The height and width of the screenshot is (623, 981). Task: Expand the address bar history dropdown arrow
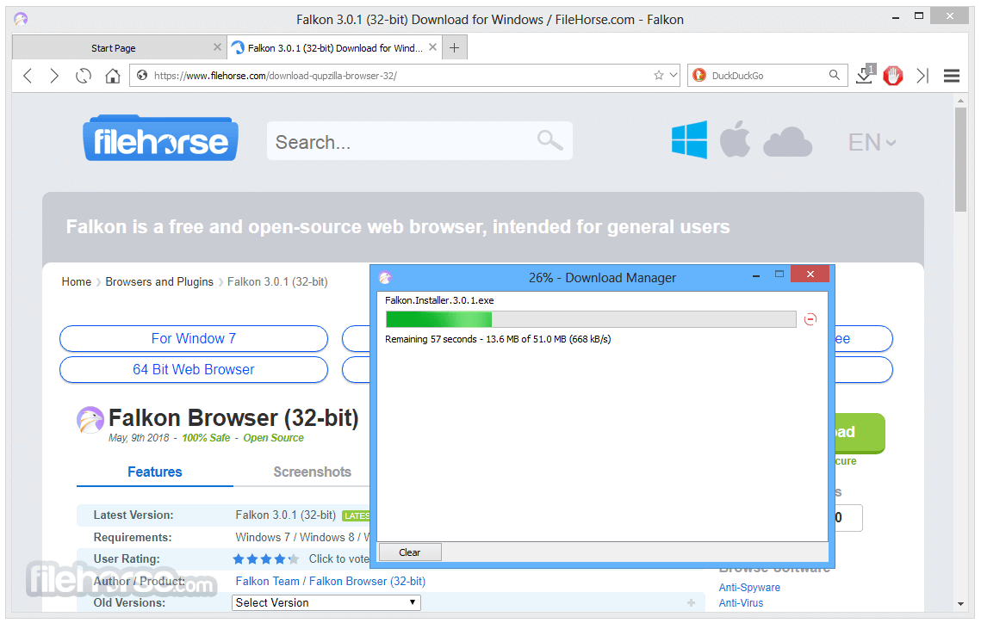[674, 75]
